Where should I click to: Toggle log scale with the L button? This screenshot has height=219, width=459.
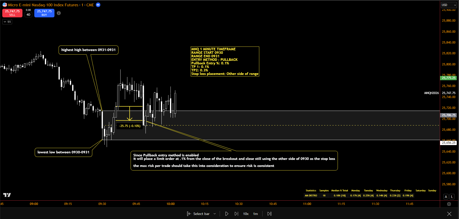pos(452,197)
